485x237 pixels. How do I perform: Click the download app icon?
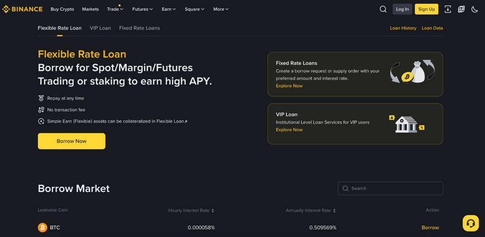(x=448, y=9)
